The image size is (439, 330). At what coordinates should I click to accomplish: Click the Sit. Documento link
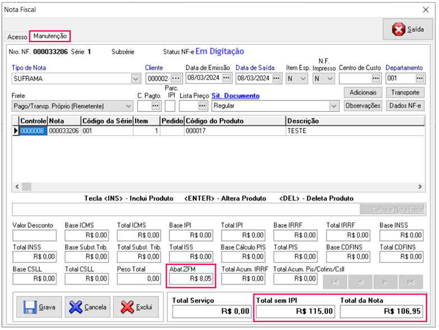pyautogui.click(x=235, y=96)
